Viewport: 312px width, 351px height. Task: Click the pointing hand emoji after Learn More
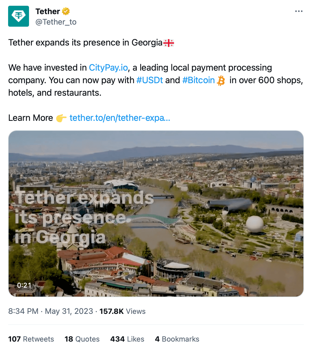pos(61,118)
